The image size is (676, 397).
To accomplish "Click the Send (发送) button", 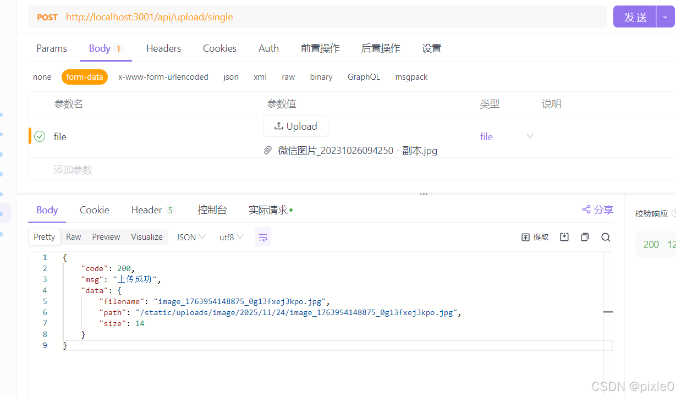I will pyautogui.click(x=635, y=17).
